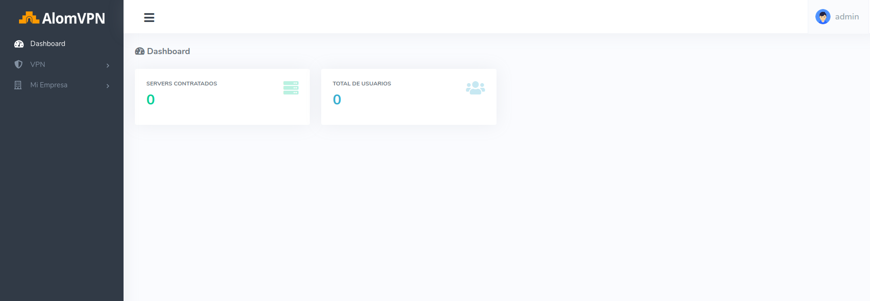The width and height of the screenshot is (870, 301).
Task: Expand the Mi Empresa submenu arrow
Action: (x=108, y=86)
